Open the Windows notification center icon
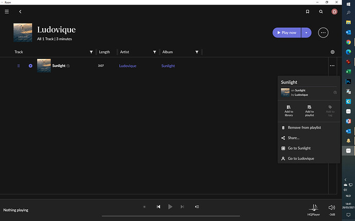Image resolution: width=355 pixels, height=221 pixels. [x=348, y=215]
